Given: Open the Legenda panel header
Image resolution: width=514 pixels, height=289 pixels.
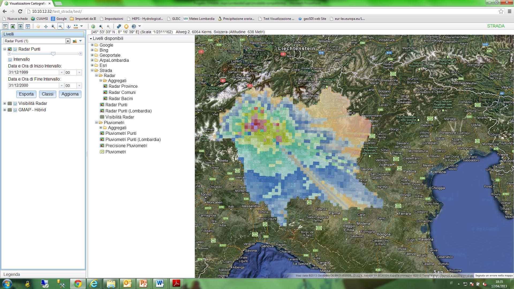Looking at the screenshot, I should pyautogui.click(x=43, y=274).
